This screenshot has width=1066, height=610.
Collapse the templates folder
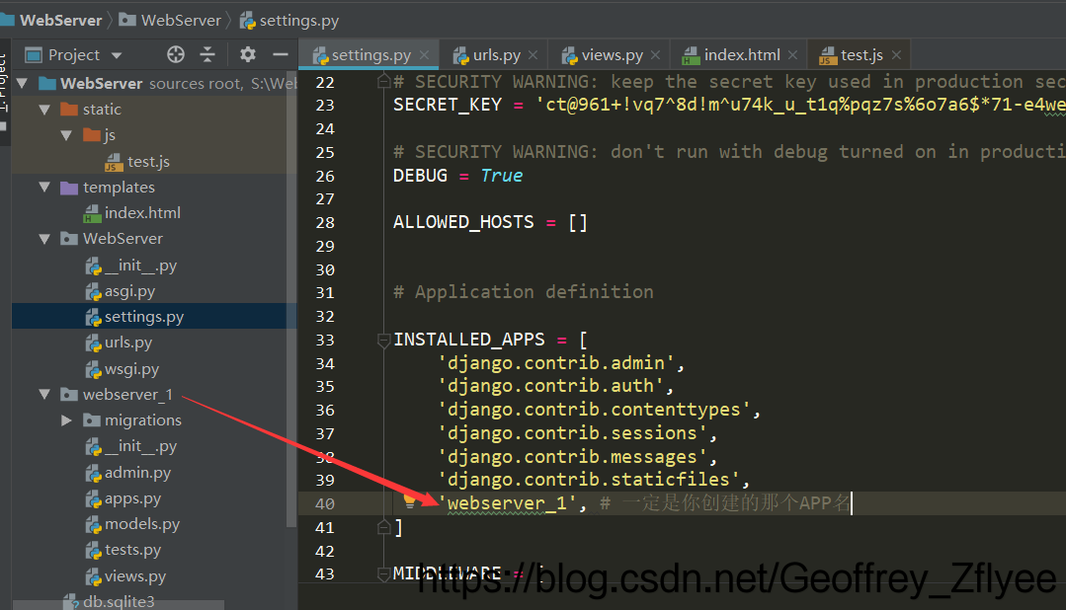[x=44, y=187]
